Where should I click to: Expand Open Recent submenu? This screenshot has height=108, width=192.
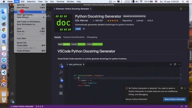[x=30, y=17]
